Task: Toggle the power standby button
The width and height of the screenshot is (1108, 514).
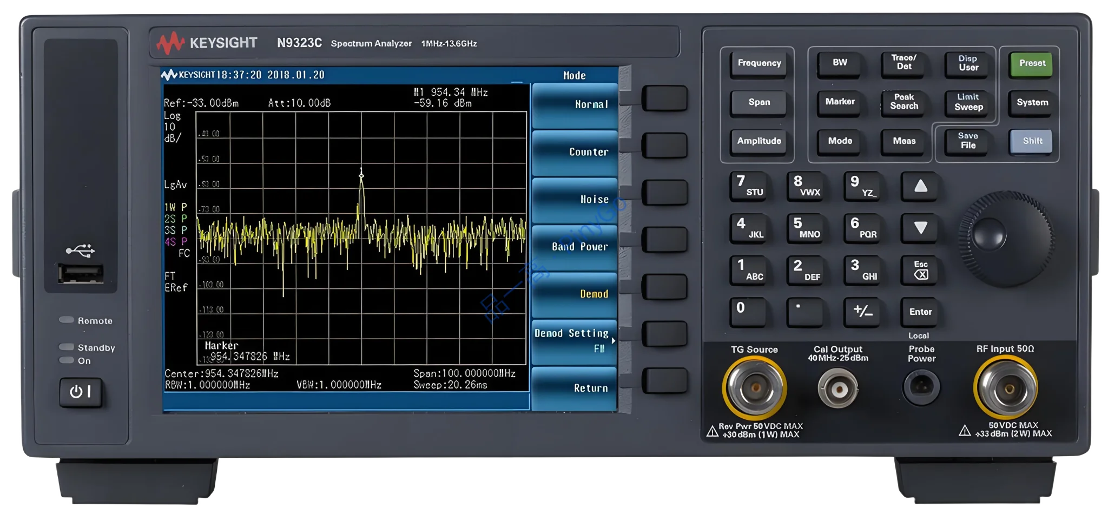Action: tap(81, 392)
